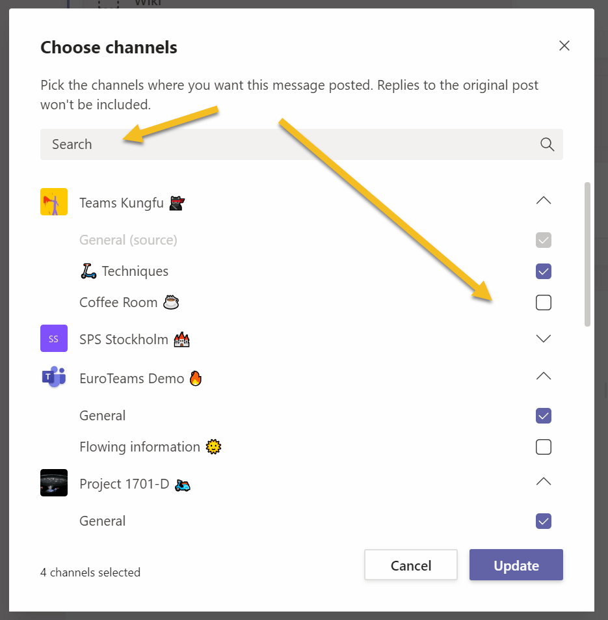The height and width of the screenshot is (620, 608).
Task: Click the Project 1701-D starship avatar
Action: pyautogui.click(x=54, y=483)
